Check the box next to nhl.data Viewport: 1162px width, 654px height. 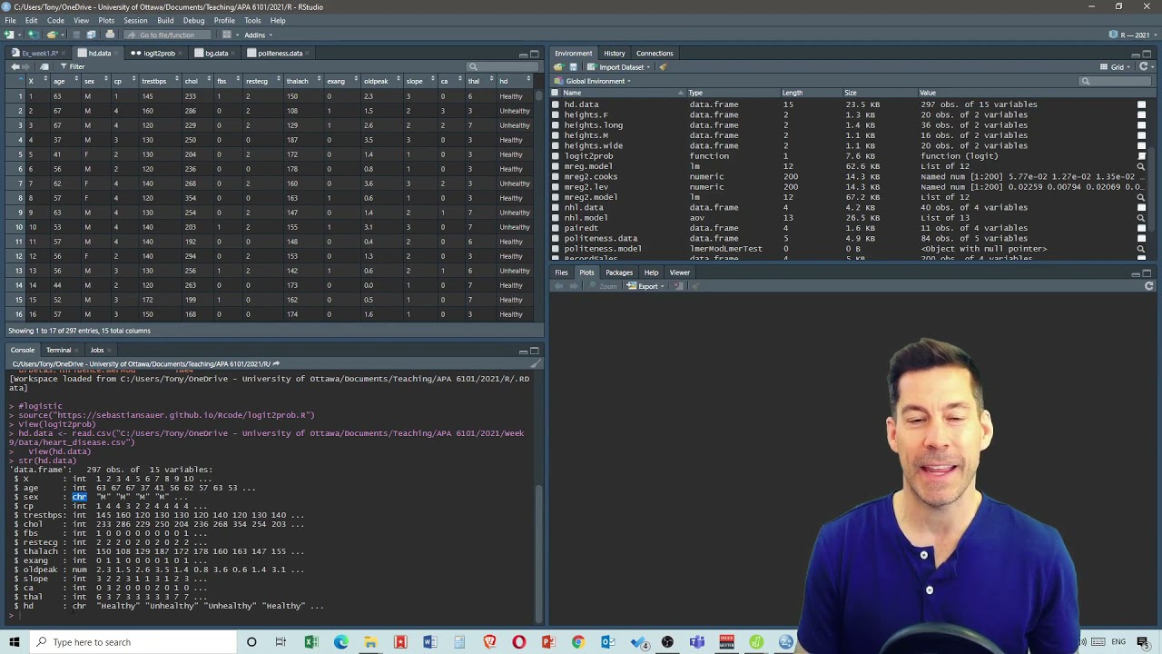tap(556, 207)
